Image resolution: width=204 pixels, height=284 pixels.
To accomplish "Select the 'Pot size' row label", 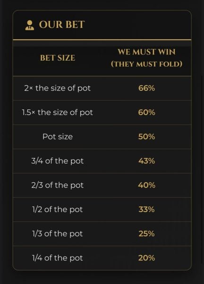I will point(58,137).
